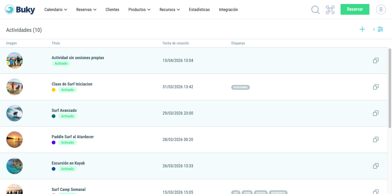Click the surf tag on Surf Camp Semanal

[236, 192]
